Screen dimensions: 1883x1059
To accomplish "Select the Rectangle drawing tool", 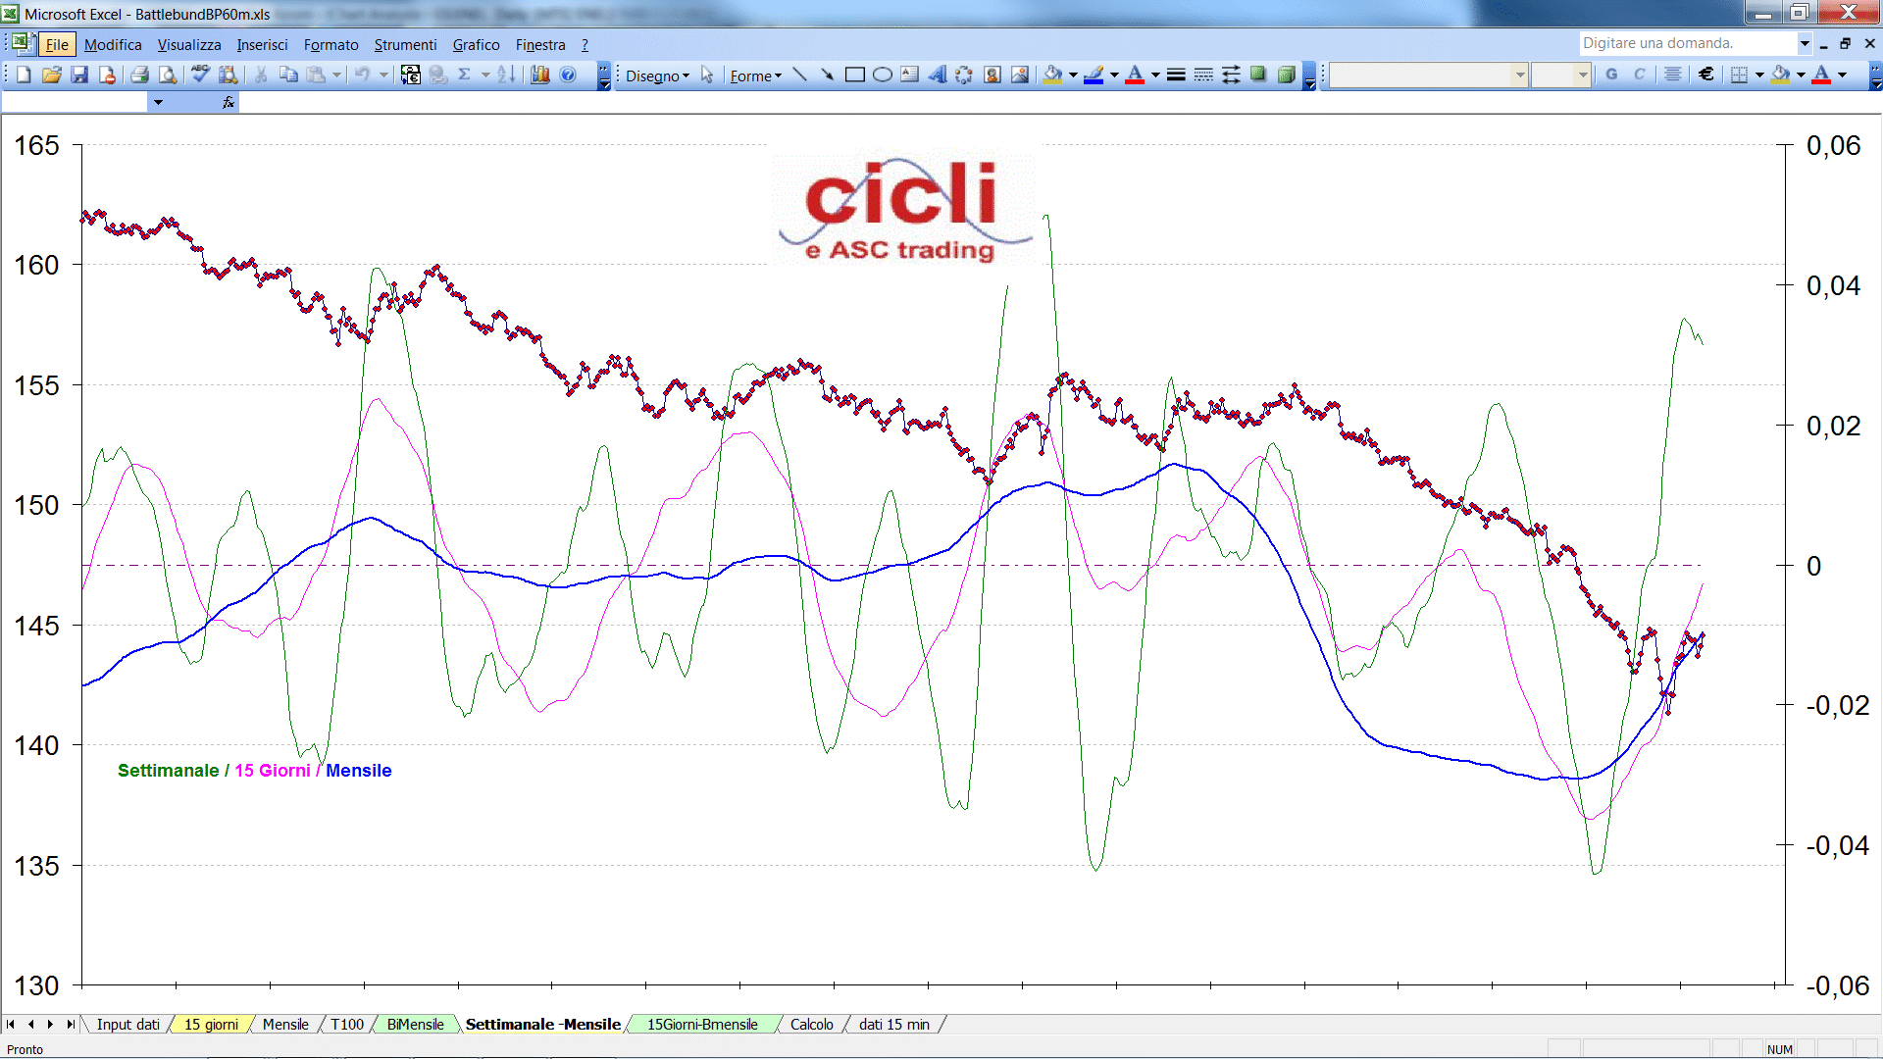I will click(x=854, y=75).
